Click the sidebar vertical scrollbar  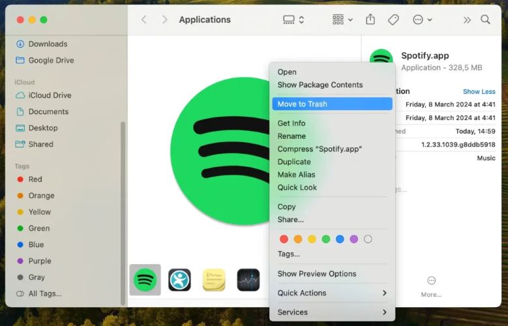pyautogui.click(x=123, y=213)
